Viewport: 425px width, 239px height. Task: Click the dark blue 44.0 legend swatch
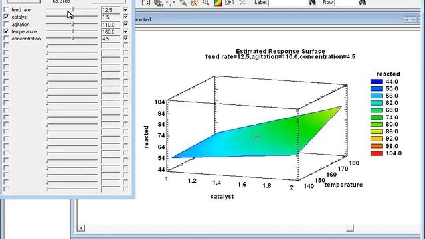377,82
